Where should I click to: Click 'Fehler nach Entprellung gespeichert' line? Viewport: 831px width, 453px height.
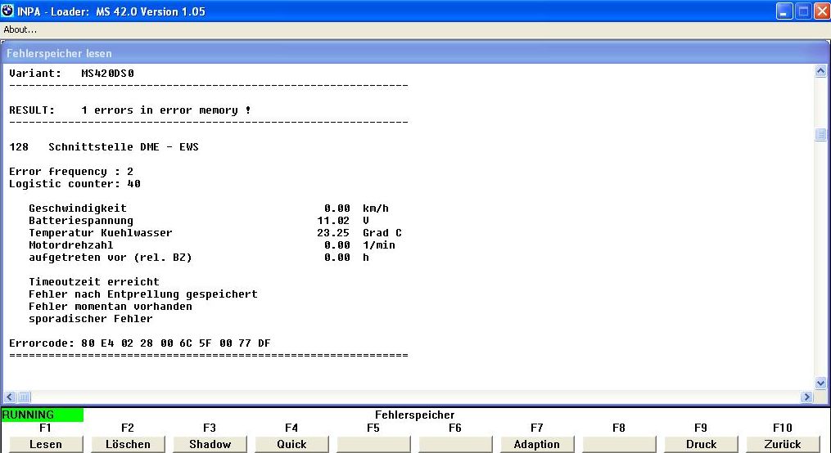(143, 294)
